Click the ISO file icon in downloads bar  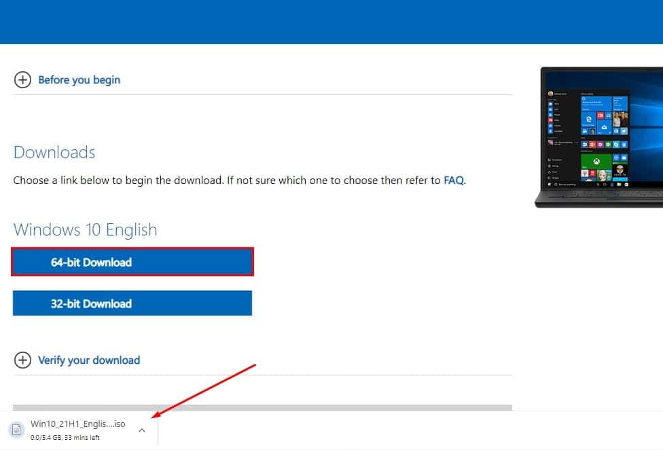[16, 430]
